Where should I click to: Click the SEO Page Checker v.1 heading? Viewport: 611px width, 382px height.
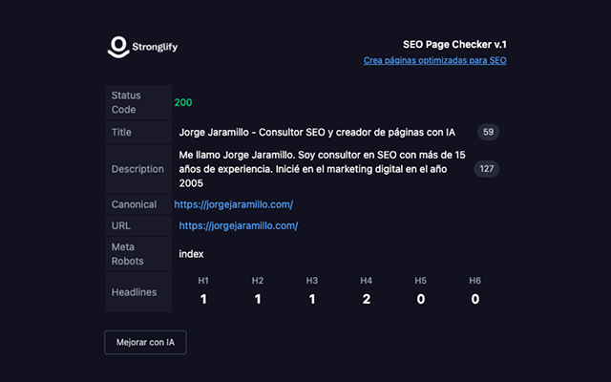tap(454, 45)
